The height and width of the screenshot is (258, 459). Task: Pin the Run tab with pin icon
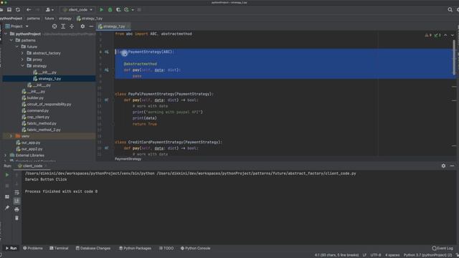[x=7, y=208]
